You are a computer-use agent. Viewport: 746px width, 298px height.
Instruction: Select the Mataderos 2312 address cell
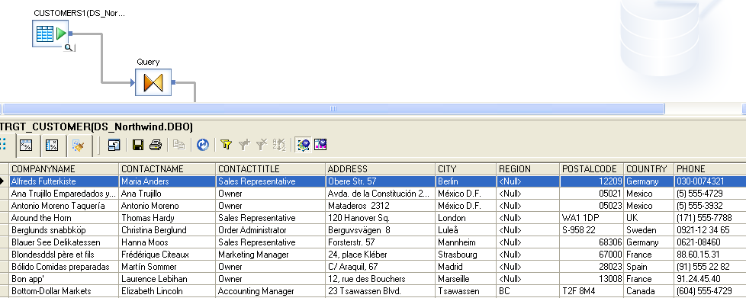(x=381, y=206)
